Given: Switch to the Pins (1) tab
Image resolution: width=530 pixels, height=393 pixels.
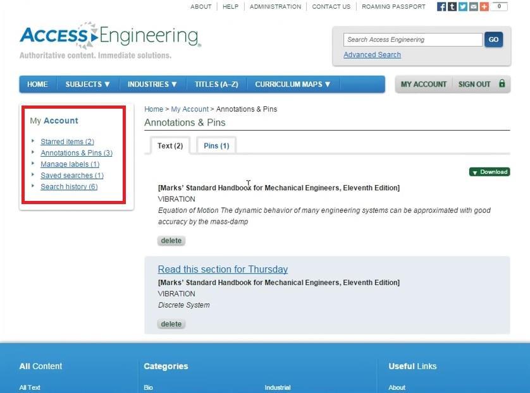Looking at the screenshot, I should 216,146.
